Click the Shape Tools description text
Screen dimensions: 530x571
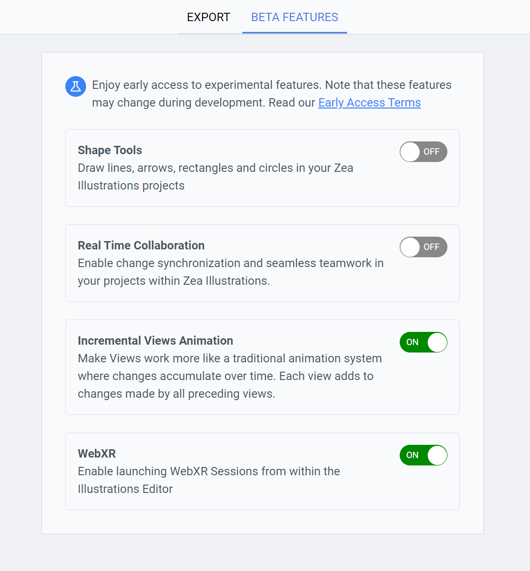(x=215, y=177)
